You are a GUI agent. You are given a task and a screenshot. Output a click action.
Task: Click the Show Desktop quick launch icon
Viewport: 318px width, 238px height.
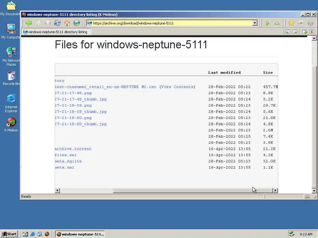click(25, 234)
